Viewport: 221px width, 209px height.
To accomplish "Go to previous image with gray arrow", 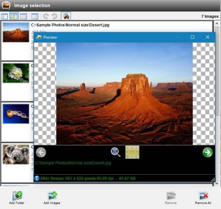I will click(41, 152).
